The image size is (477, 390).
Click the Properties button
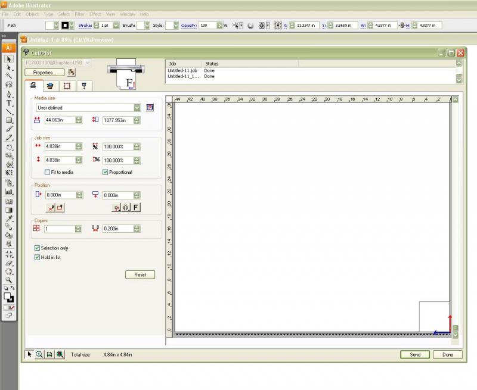(x=44, y=73)
